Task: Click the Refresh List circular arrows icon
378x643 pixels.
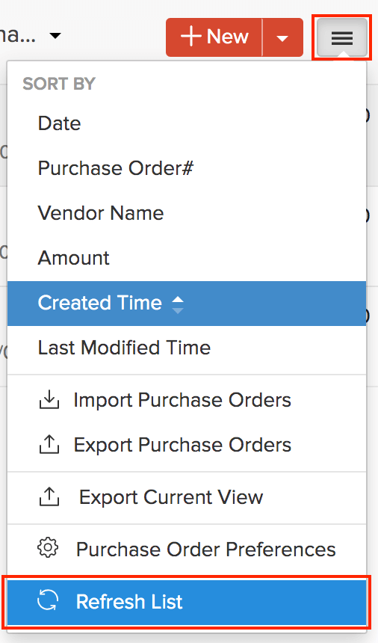Action: [x=48, y=601]
